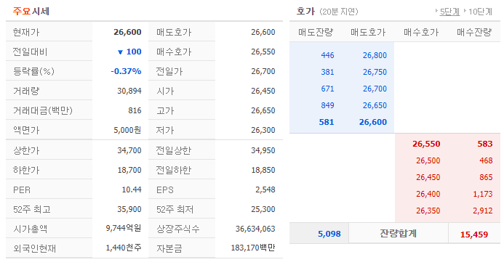Select the 하한가 value 18,700
The width and height of the screenshot is (504, 265).
pyautogui.click(x=129, y=170)
